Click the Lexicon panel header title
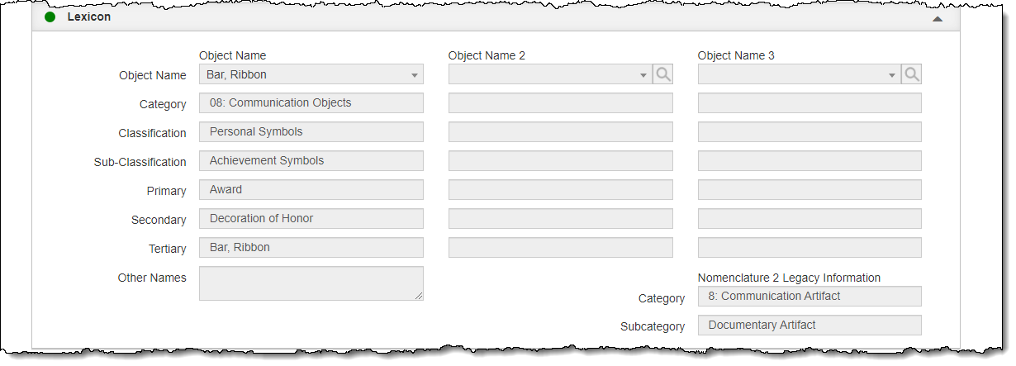Screen dimensions: 1016x366 pos(88,17)
